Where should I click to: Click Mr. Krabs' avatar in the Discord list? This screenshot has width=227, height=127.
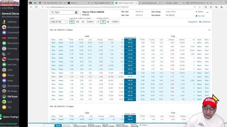click(4, 91)
